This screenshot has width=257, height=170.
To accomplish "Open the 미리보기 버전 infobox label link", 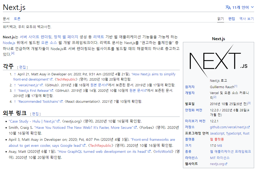I will (195, 121).
